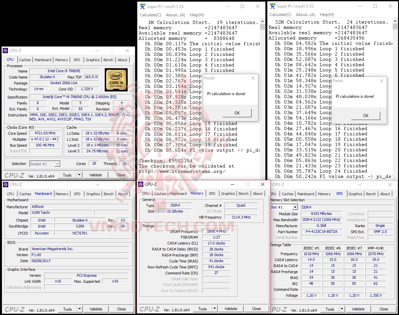Click Core Speed value 4721.65 MHz
Image resolution: width=399 pixels, height=315 pixels.
pos(45,133)
